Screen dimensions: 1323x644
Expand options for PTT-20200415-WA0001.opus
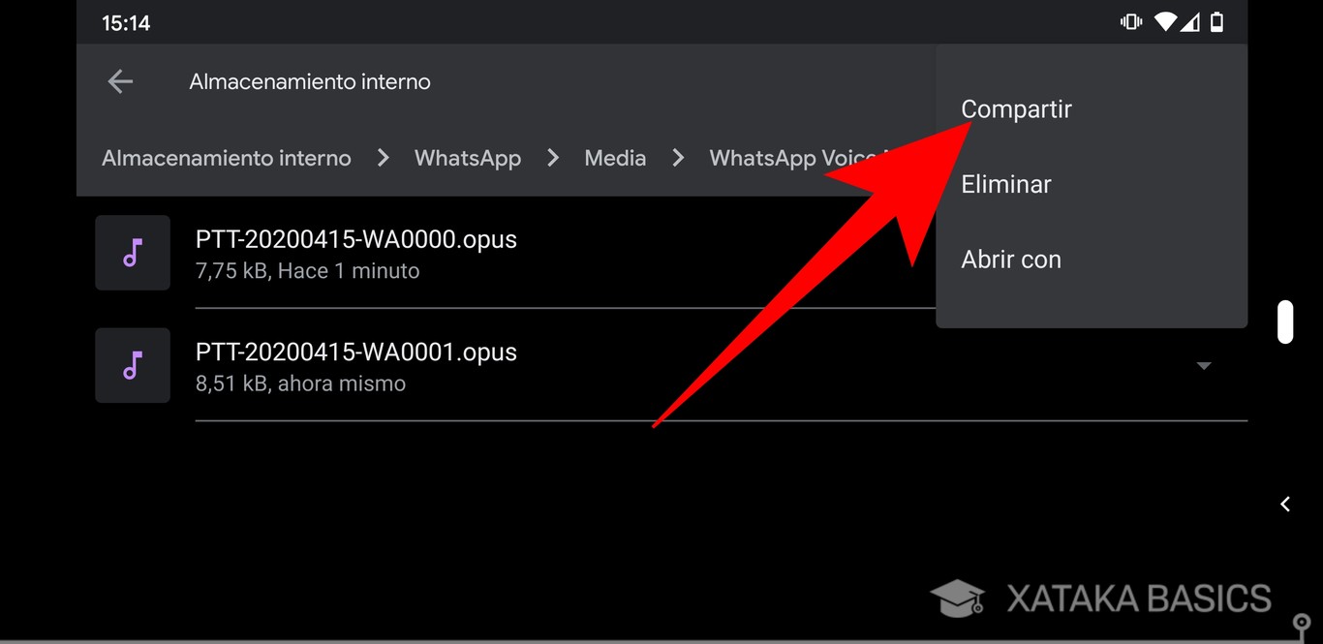pos(1203,365)
